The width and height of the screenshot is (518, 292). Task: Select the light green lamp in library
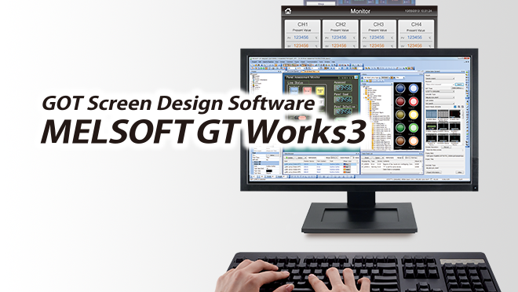[x=414, y=128]
